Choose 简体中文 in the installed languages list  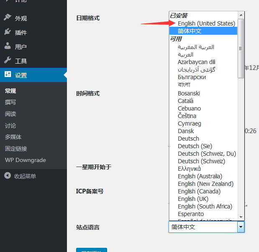tap(190, 31)
